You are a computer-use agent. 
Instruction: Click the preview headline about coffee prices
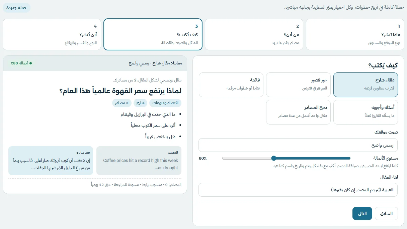(120, 91)
